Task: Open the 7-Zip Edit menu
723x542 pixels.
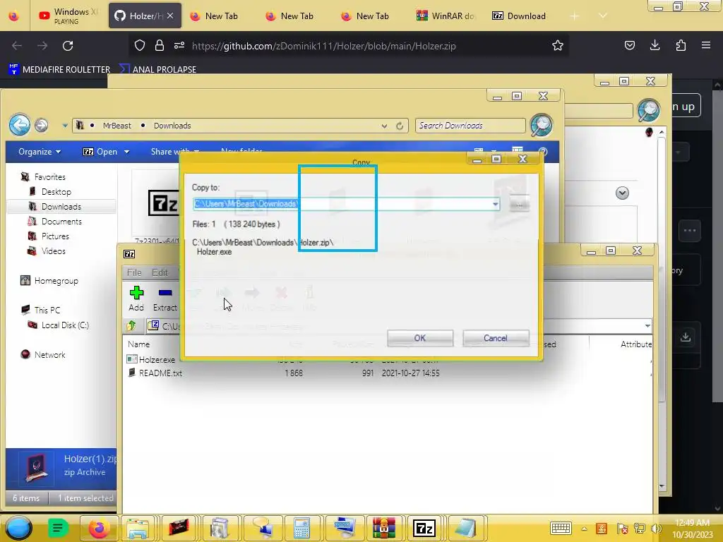Action: point(160,272)
